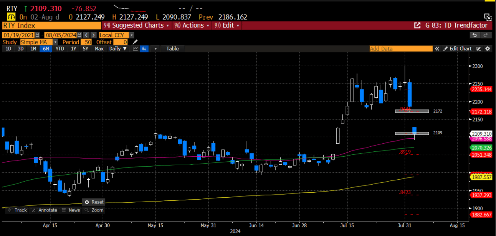The width and height of the screenshot is (496, 236).
Task: Shift date range forward with right arrow
Action: [94, 35]
